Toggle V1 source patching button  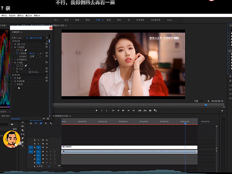click(x=31, y=148)
